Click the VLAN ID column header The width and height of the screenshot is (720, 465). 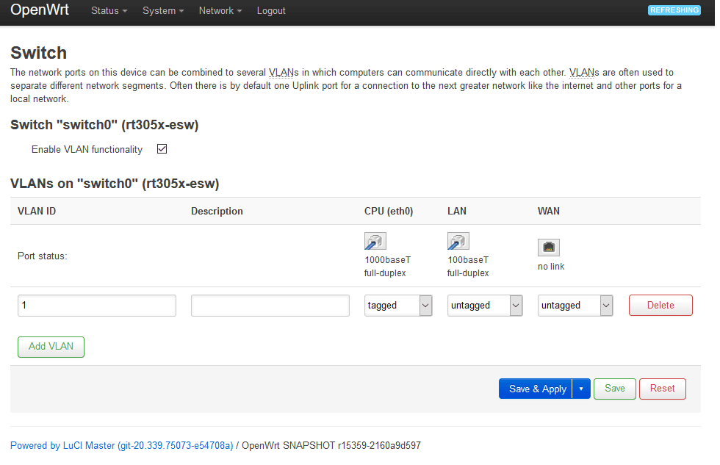pos(37,211)
